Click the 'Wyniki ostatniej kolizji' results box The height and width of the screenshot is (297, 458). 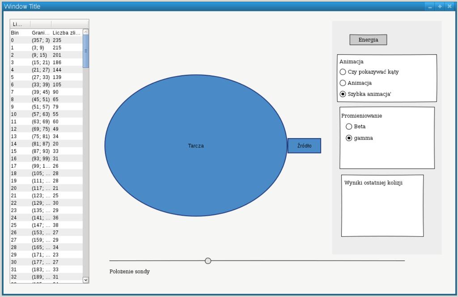(x=382, y=206)
